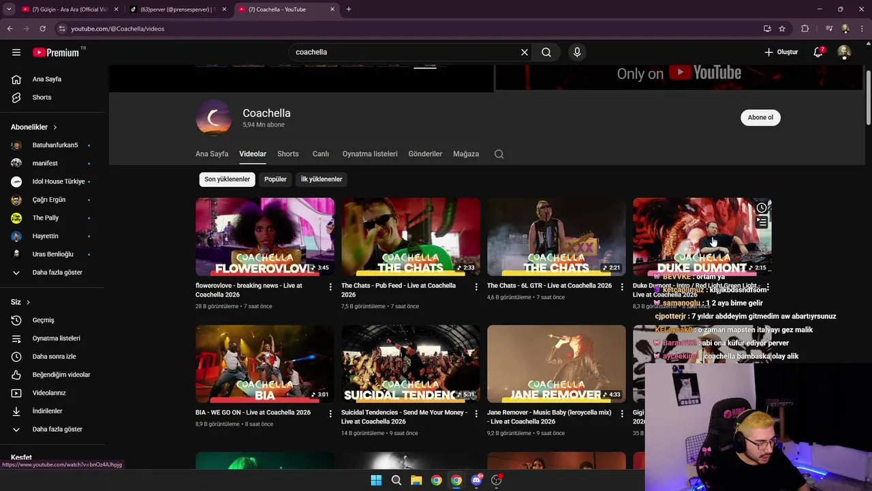The width and height of the screenshot is (872, 491).
Task: Open Chrome extensions puzzle icon
Action: [x=805, y=29]
